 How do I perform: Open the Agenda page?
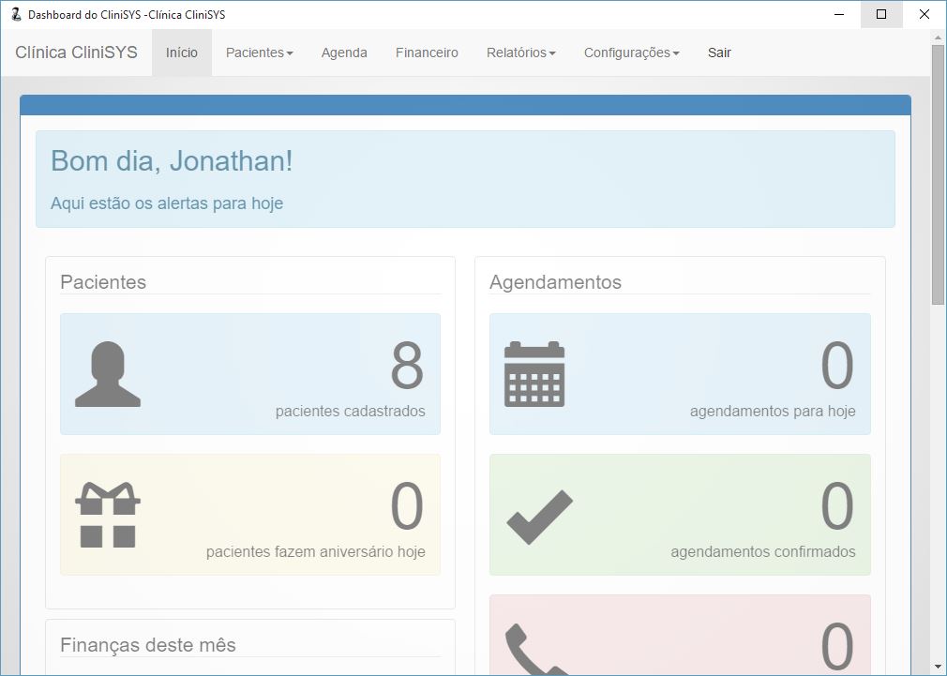pyautogui.click(x=344, y=53)
